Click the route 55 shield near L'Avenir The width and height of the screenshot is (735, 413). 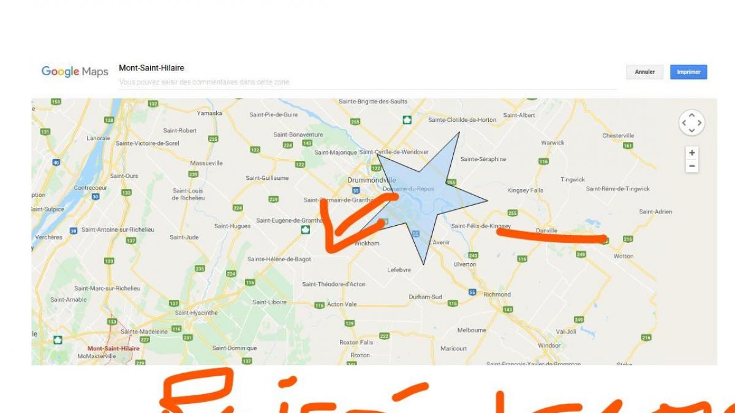(x=416, y=234)
